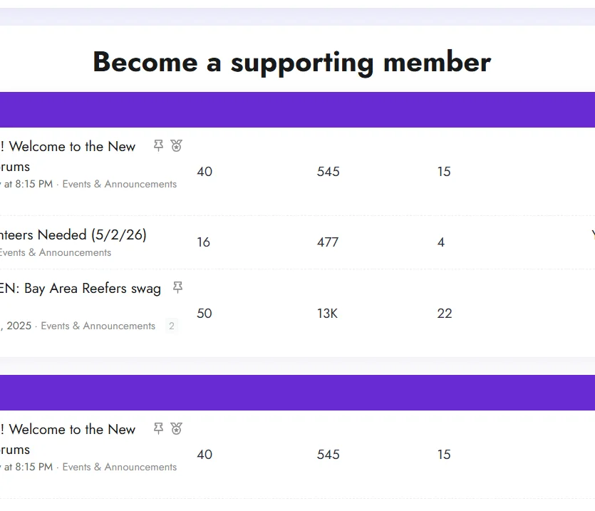Click the award medal icon on the first Welcome thread
595x511 pixels.
(176, 145)
